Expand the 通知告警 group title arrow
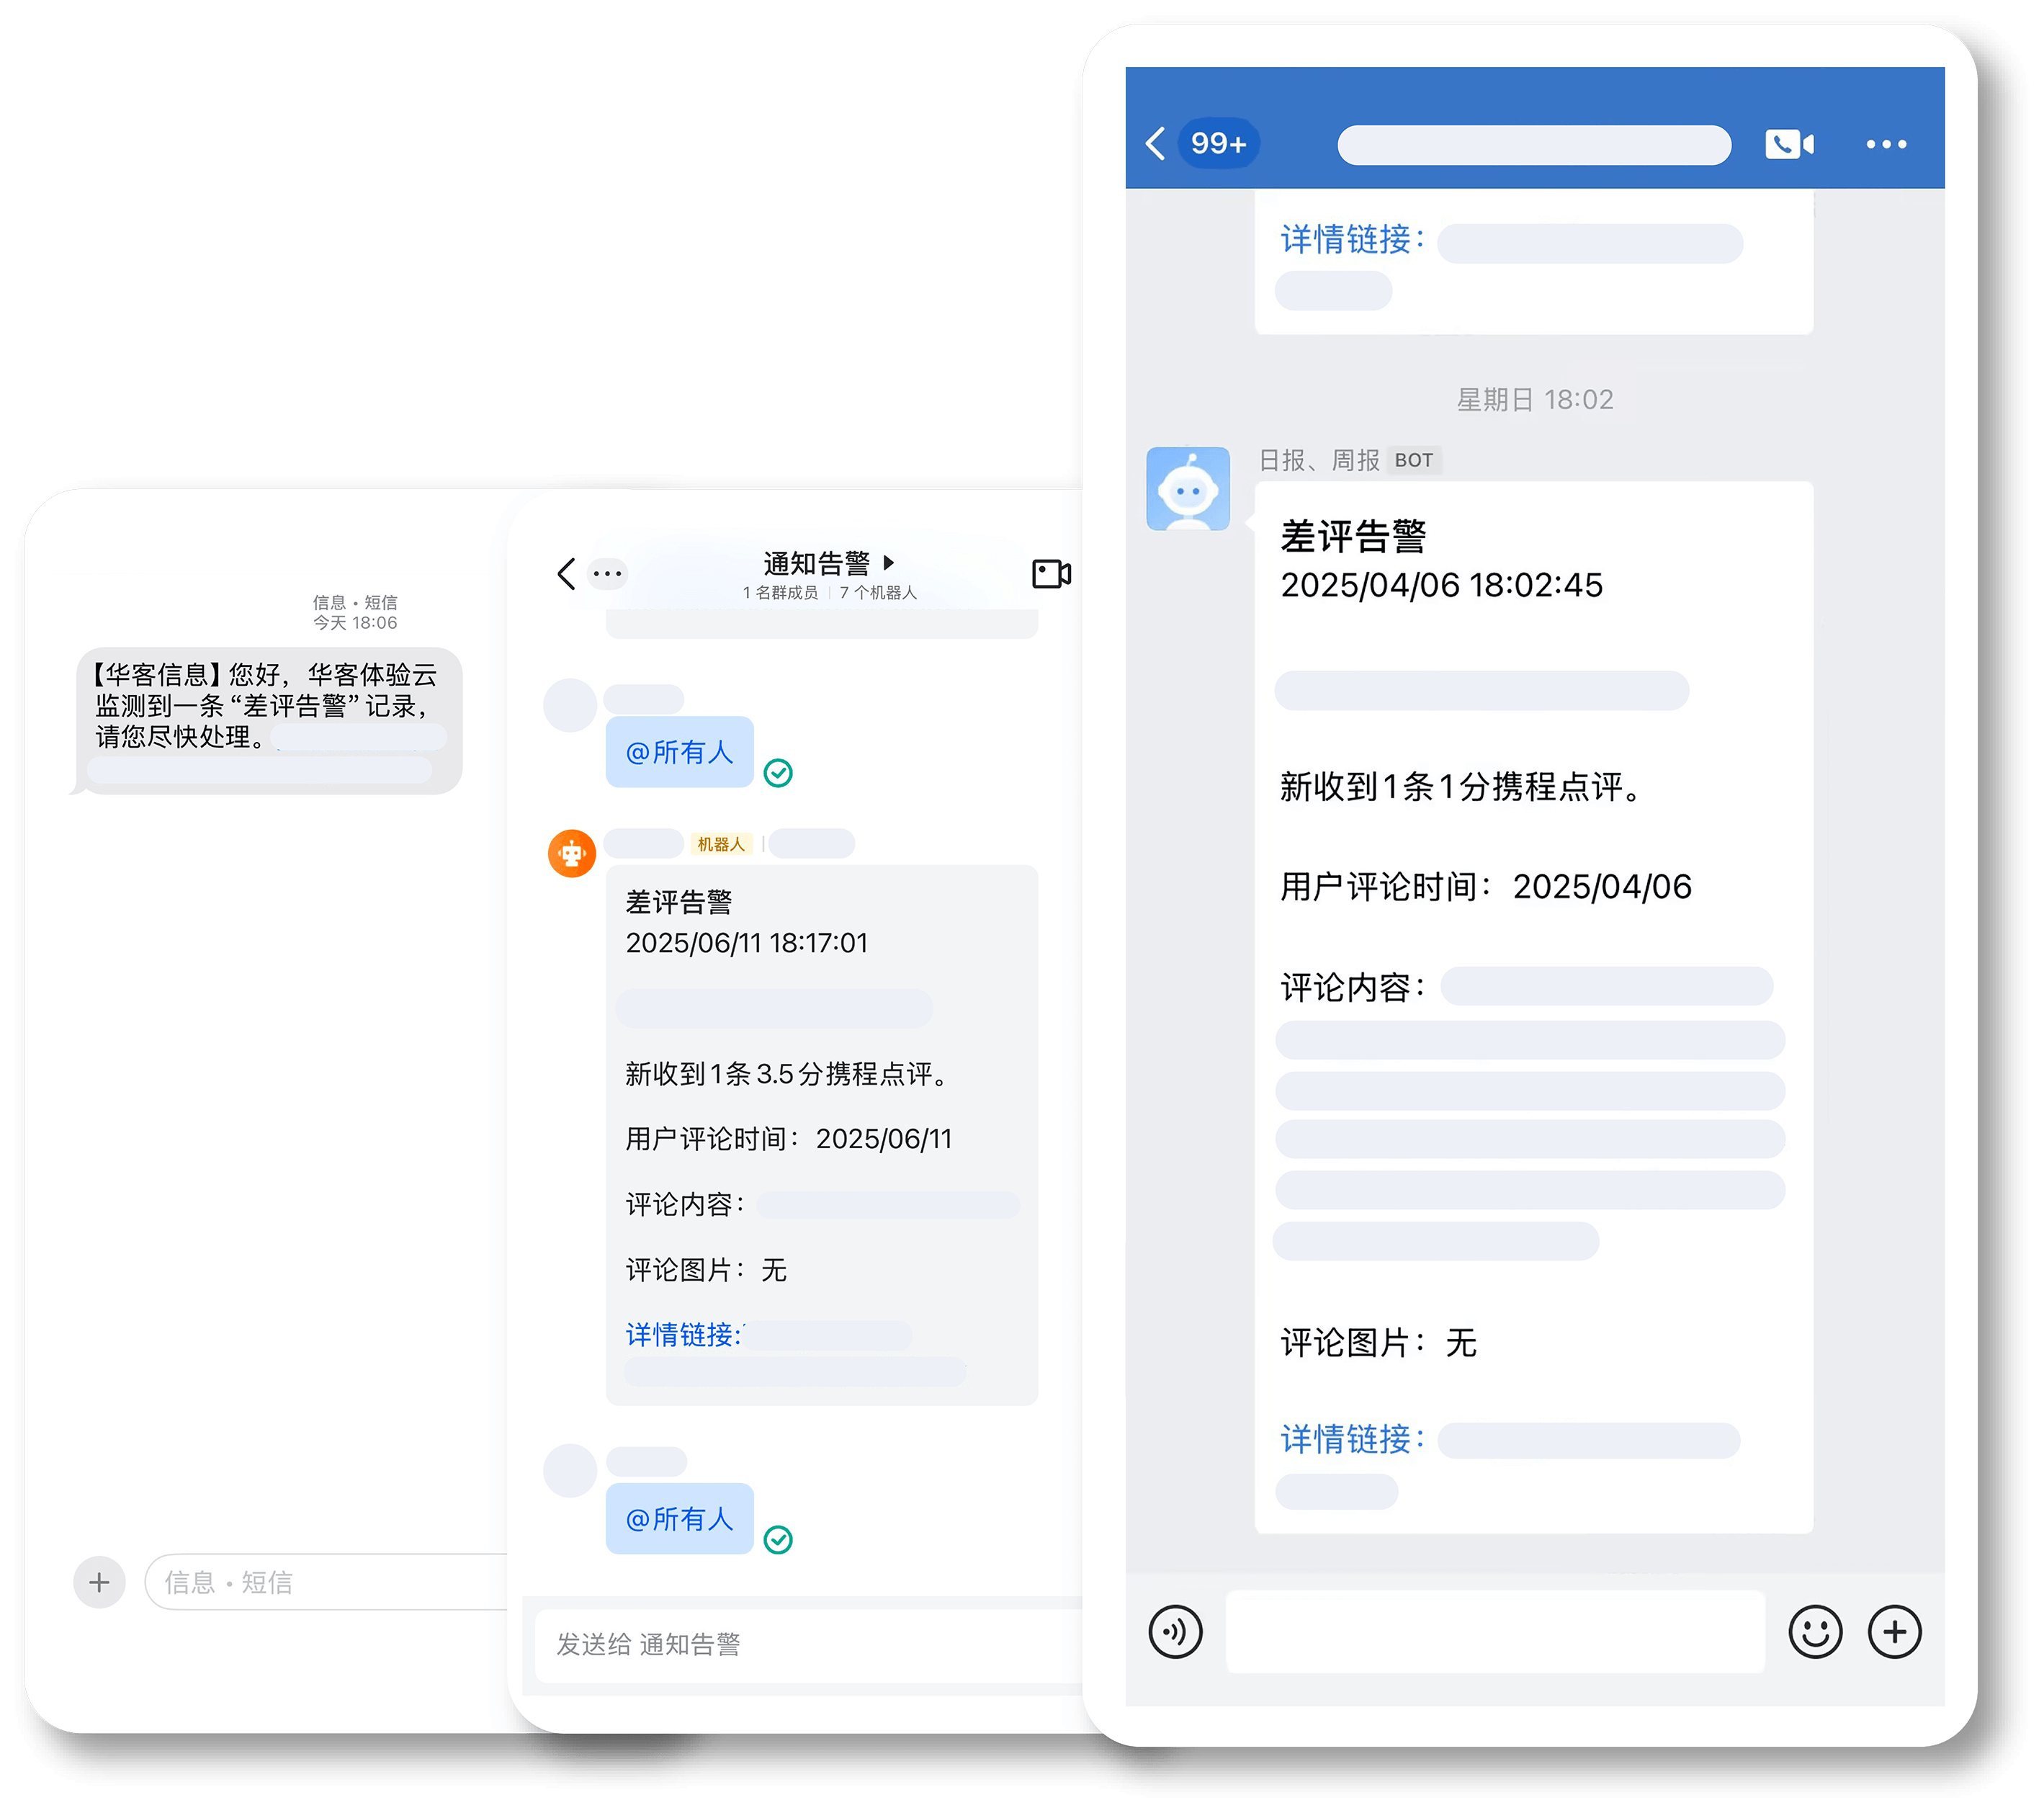 (x=889, y=562)
